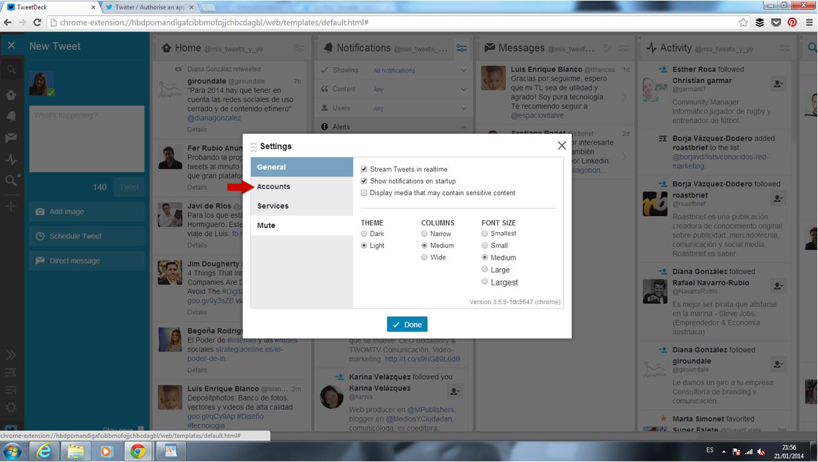Click follow icon next to Christian garmar

click(x=778, y=84)
